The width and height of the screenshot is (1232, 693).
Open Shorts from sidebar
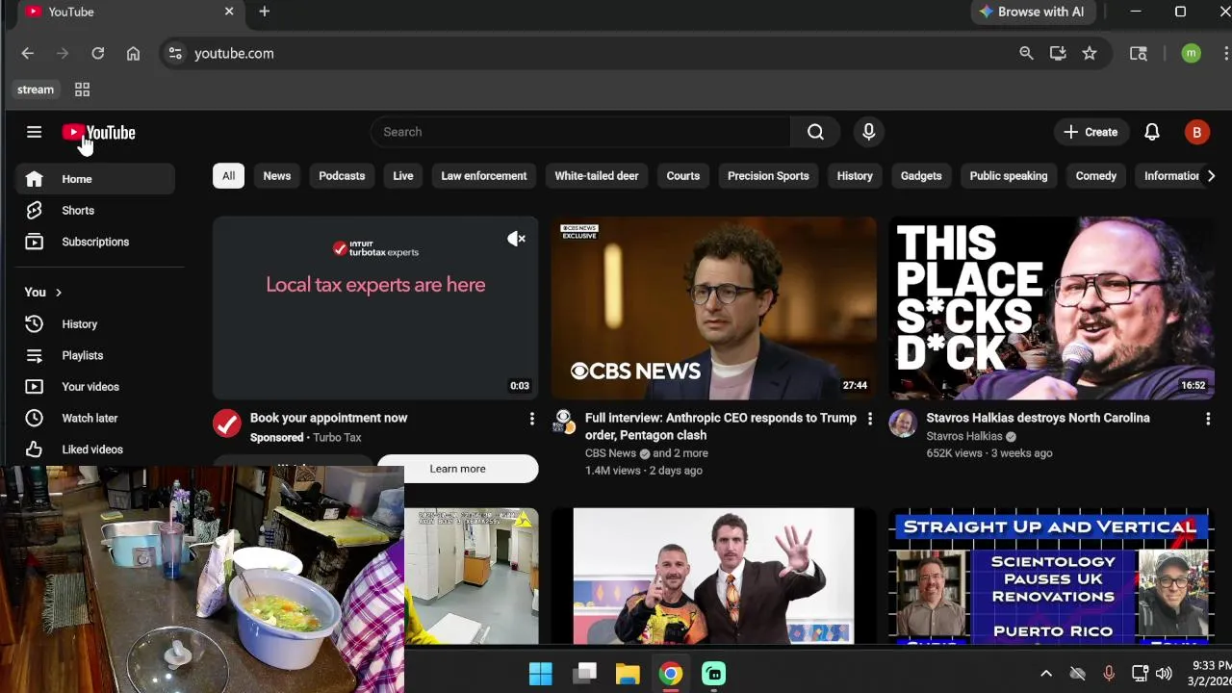[95, 210]
